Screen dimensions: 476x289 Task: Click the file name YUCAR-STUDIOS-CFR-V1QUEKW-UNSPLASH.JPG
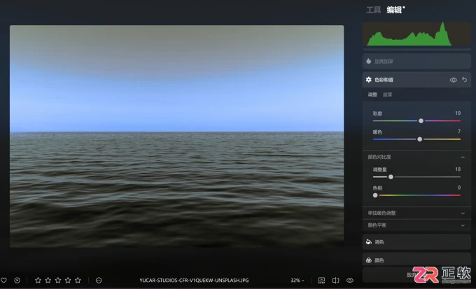pyautogui.click(x=194, y=280)
